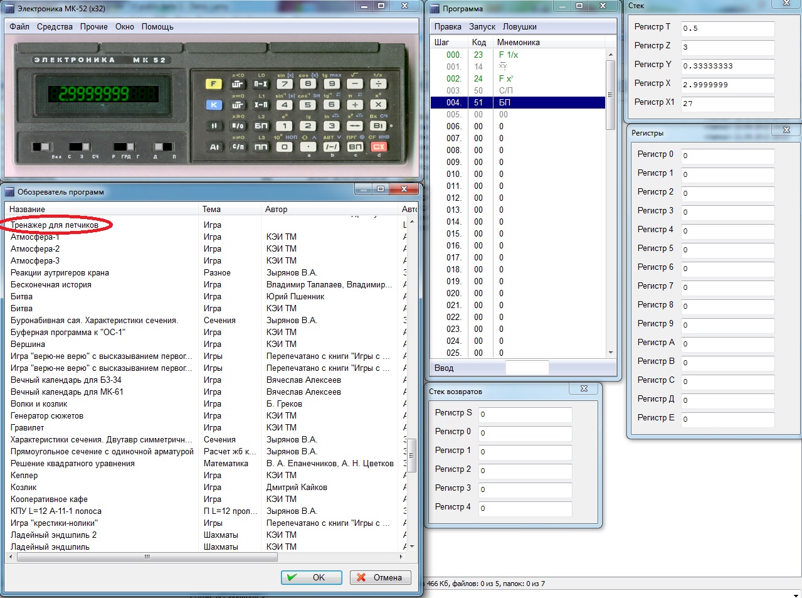Tap the decimal point key

pos(308,147)
